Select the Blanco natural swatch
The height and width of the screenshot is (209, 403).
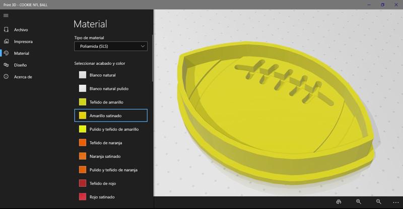(x=83, y=75)
